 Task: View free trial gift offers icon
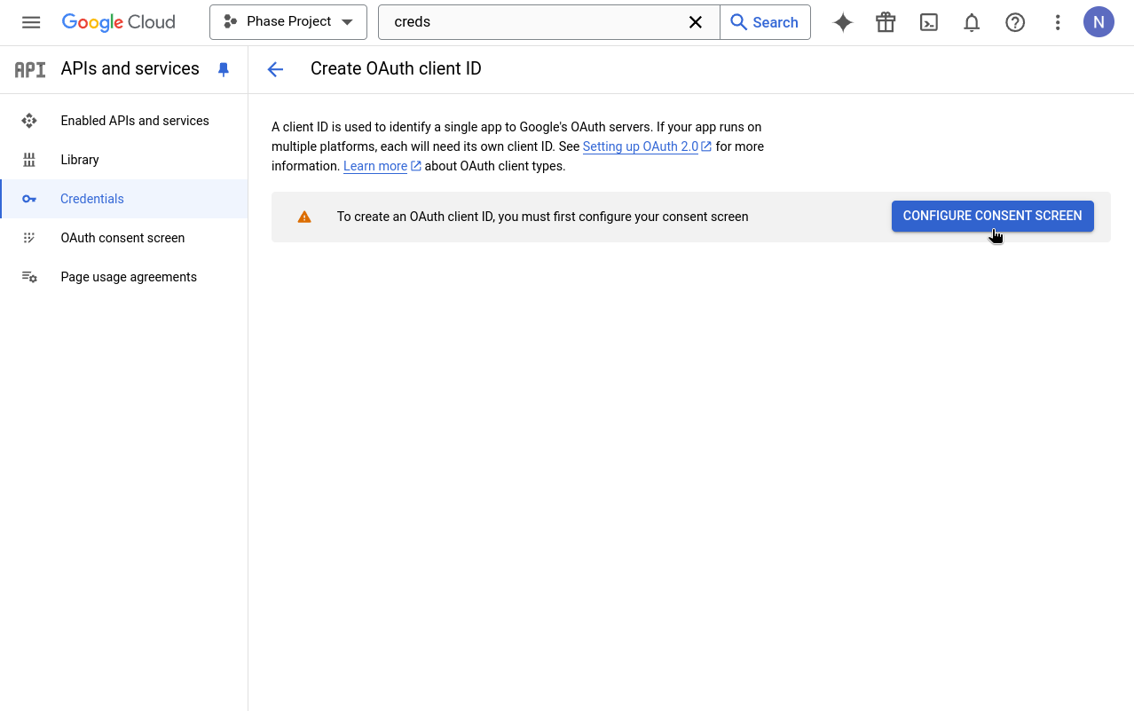[x=886, y=22]
